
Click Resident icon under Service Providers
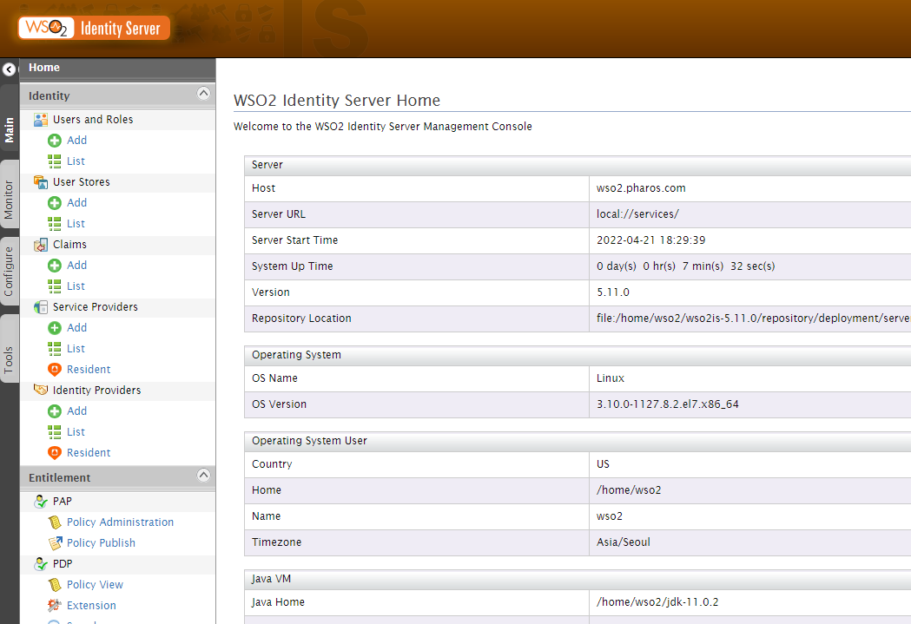(55, 370)
